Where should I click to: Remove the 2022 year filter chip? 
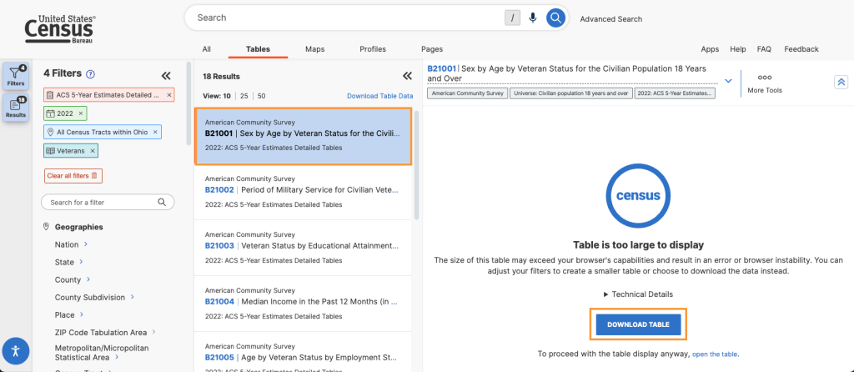pyautogui.click(x=81, y=113)
